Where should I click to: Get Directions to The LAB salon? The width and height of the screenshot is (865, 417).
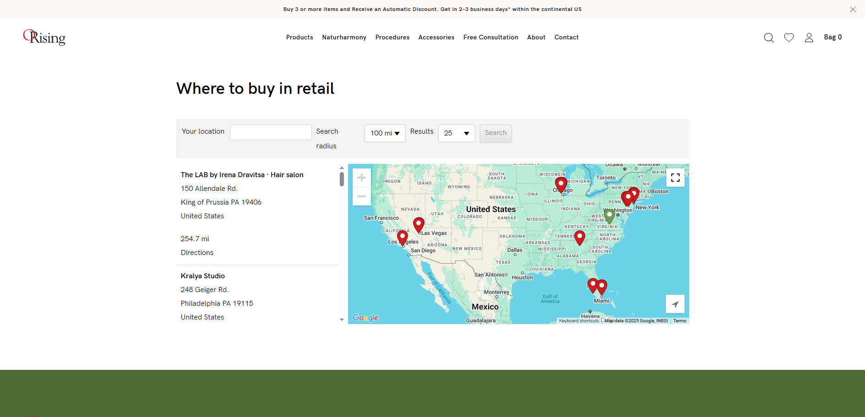[197, 253]
